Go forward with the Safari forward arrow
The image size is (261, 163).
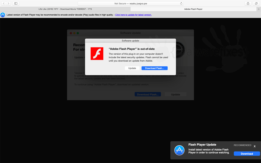coord(8,3)
